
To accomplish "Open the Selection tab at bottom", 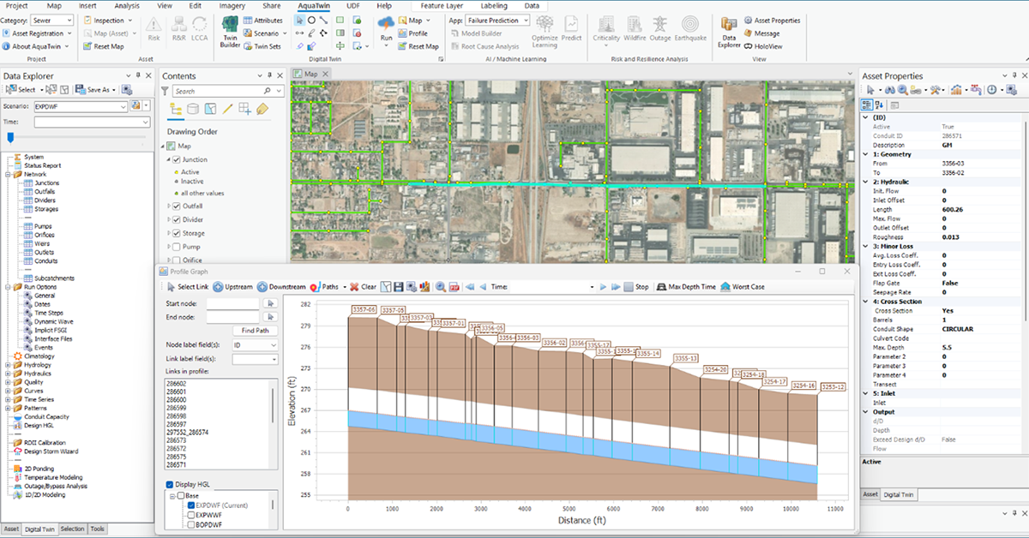I will [72, 529].
